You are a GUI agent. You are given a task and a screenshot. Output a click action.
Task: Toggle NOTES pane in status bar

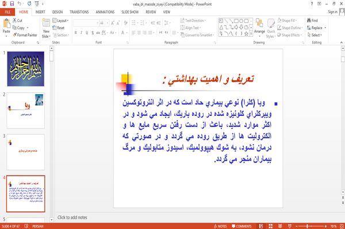click(220, 226)
